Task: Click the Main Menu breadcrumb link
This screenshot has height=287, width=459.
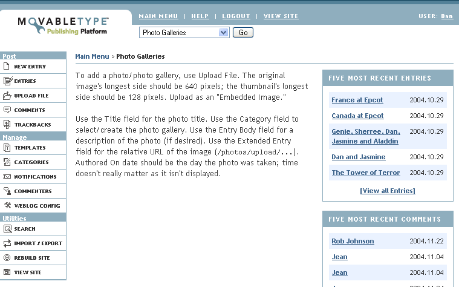Action: point(92,56)
